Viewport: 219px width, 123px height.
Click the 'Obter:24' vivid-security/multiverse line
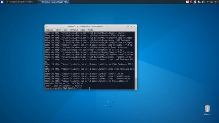[x=90, y=70]
